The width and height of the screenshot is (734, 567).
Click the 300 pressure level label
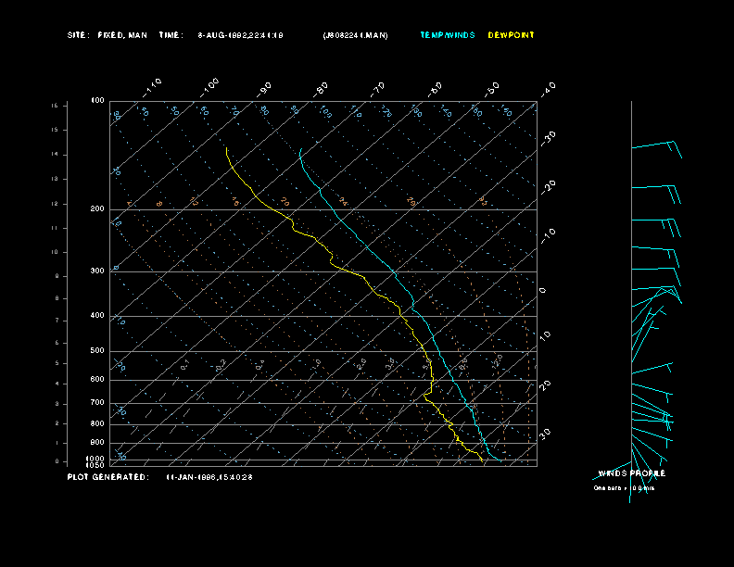point(97,271)
